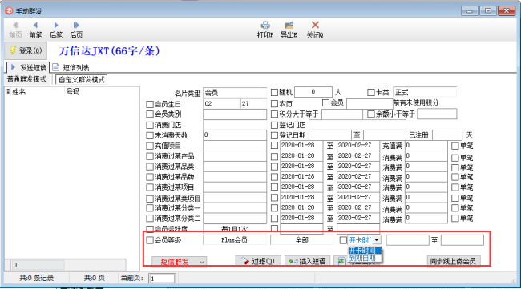Click the 导出 export icon
The width and height of the screenshot is (521, 289).
coord(289,25)
